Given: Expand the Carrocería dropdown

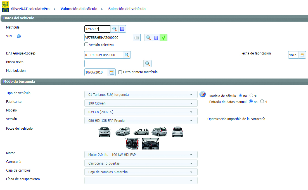Looking at the screenshot, I should tap(141, 163).
